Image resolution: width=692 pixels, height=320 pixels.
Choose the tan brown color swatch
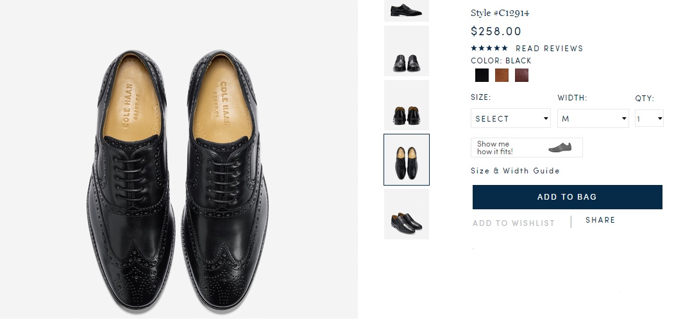502,76
